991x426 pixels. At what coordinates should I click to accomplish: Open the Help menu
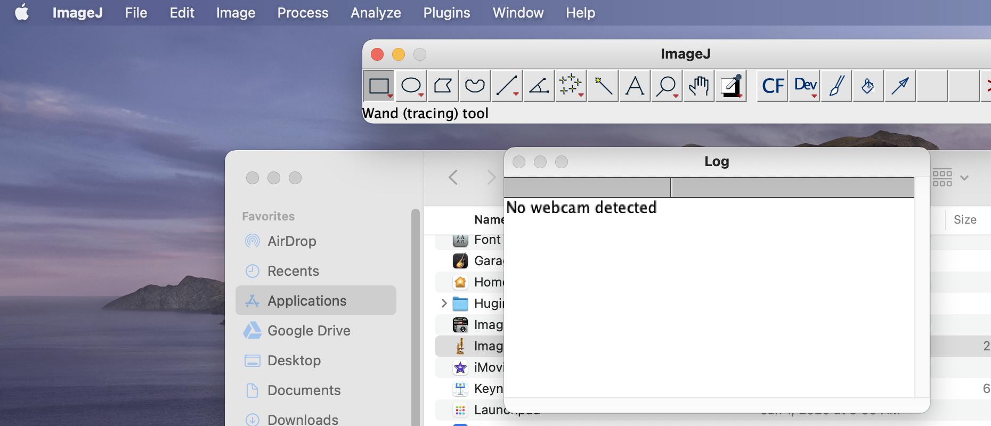click(580, 12)
